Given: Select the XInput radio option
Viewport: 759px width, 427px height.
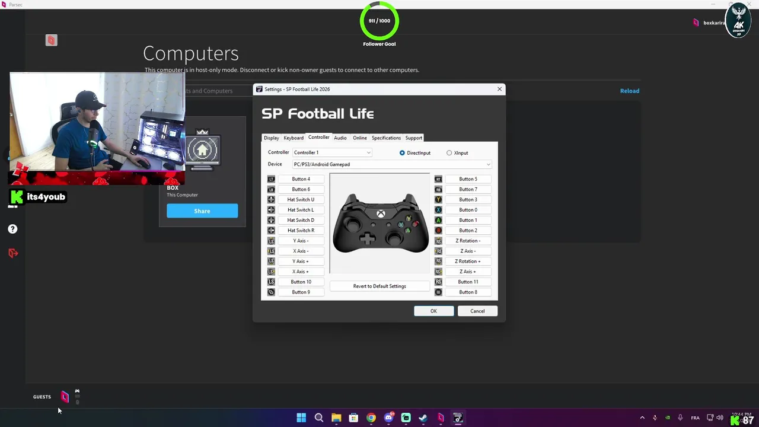Looking at the screenshot, I should pos(457,153).
